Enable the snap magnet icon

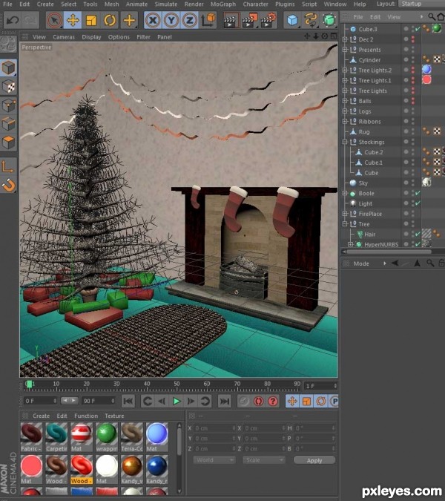point(8,185)
